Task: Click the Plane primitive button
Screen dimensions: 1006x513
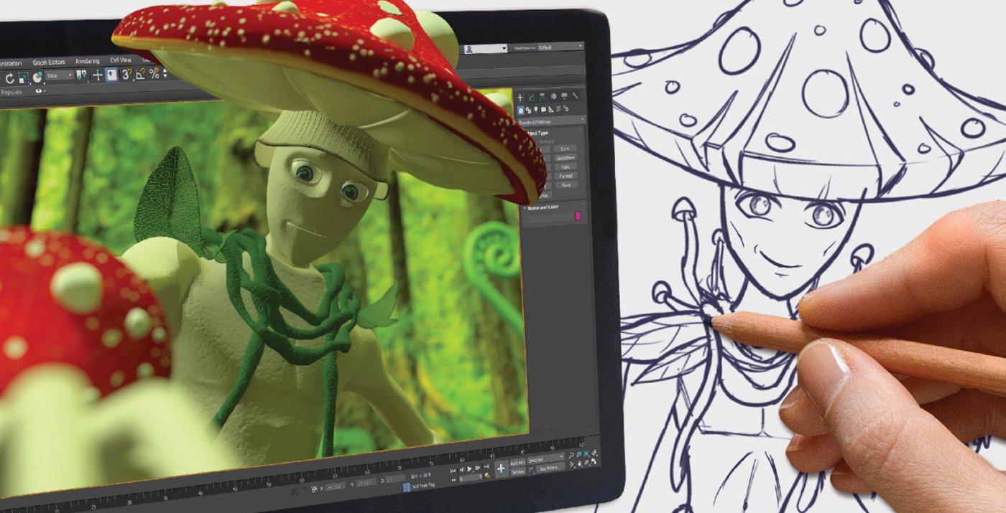Action: (x=566, y=185)
